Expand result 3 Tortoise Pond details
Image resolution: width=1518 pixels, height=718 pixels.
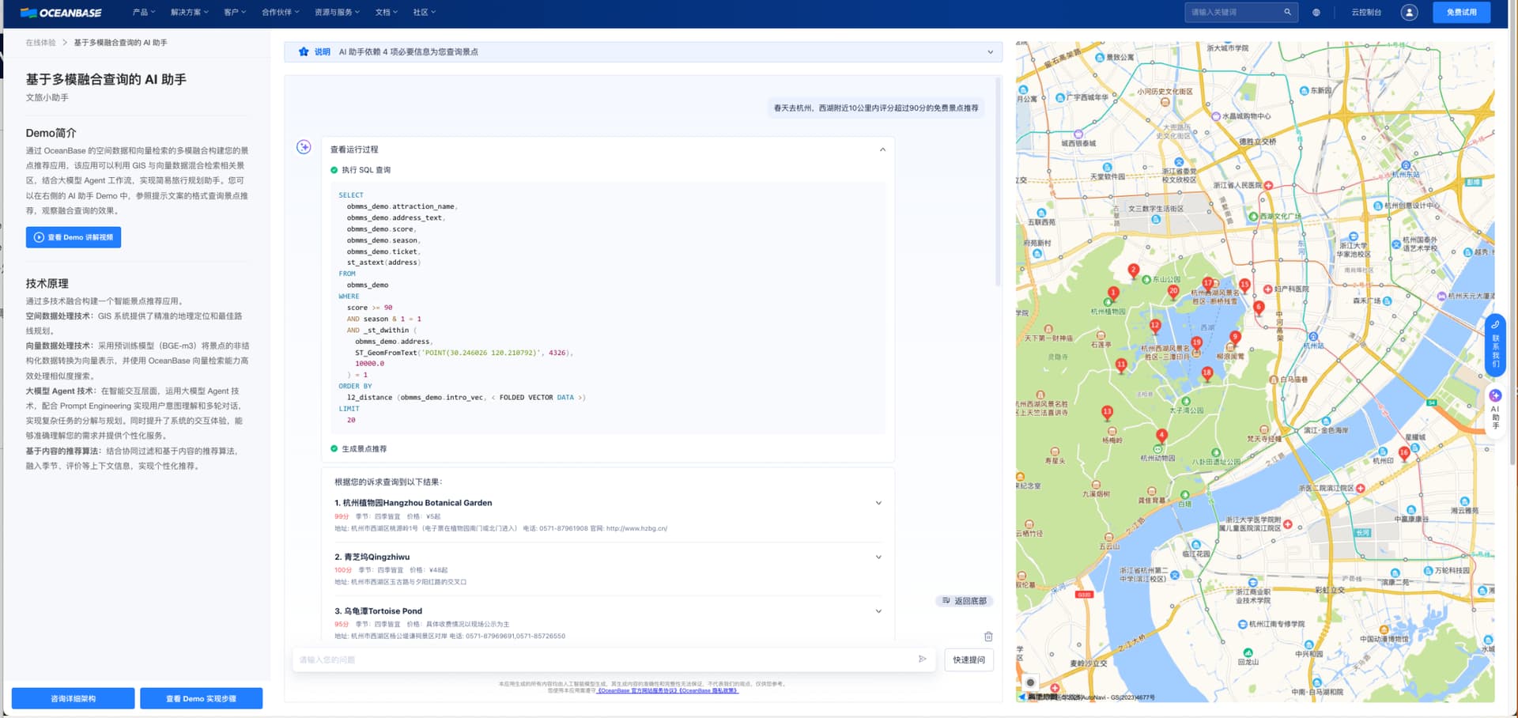coord(878,611)
